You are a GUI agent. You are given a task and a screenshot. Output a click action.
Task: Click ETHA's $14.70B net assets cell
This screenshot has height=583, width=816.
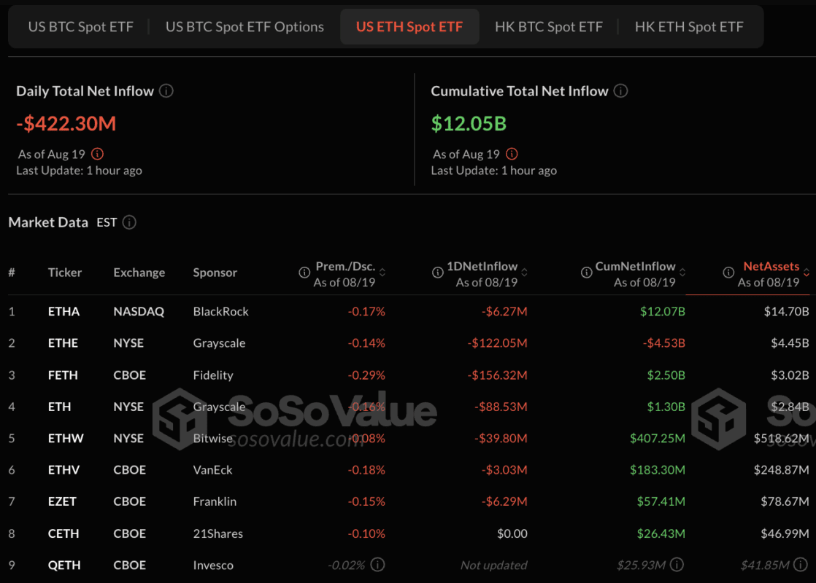tap(786, 311)
